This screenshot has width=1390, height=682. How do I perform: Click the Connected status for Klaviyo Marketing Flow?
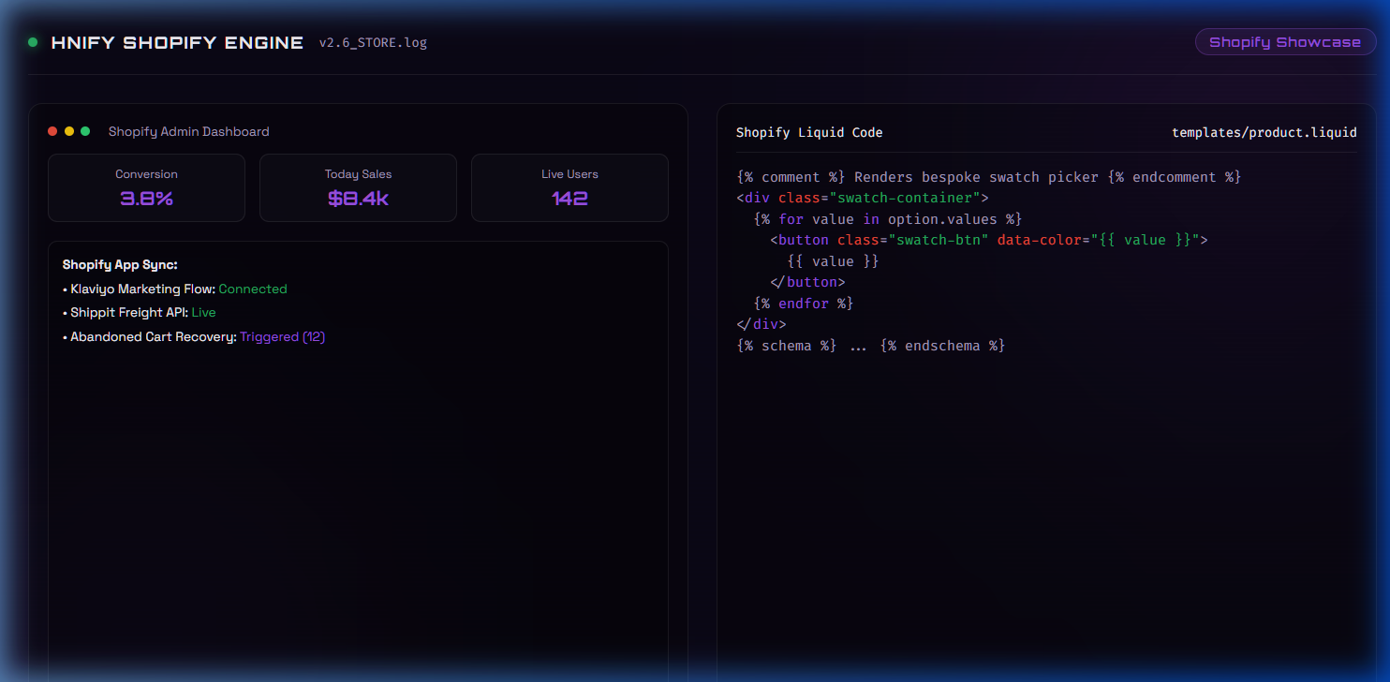[x=253, y=289]
